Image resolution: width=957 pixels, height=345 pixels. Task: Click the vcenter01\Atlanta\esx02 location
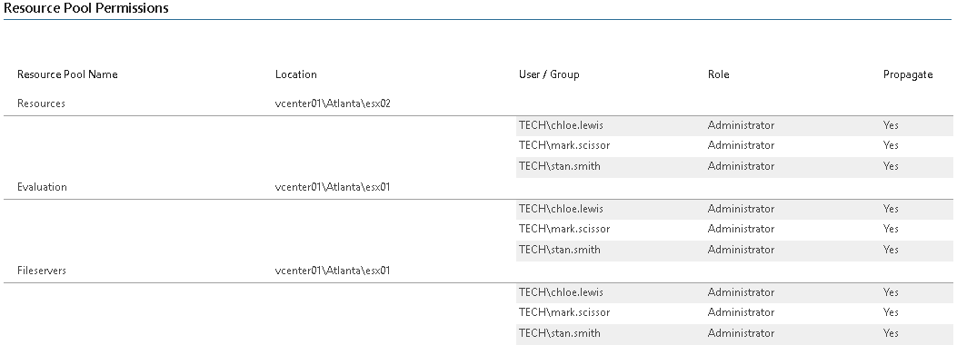click(333, 103)
